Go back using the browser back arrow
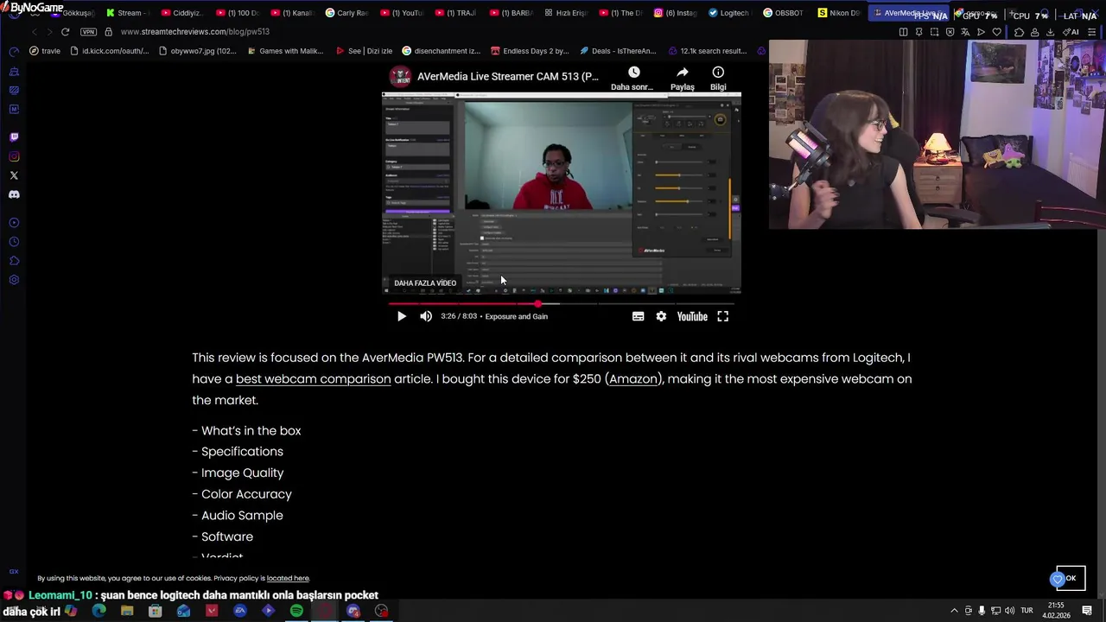 pyautogui.click(x=35, y=32)
